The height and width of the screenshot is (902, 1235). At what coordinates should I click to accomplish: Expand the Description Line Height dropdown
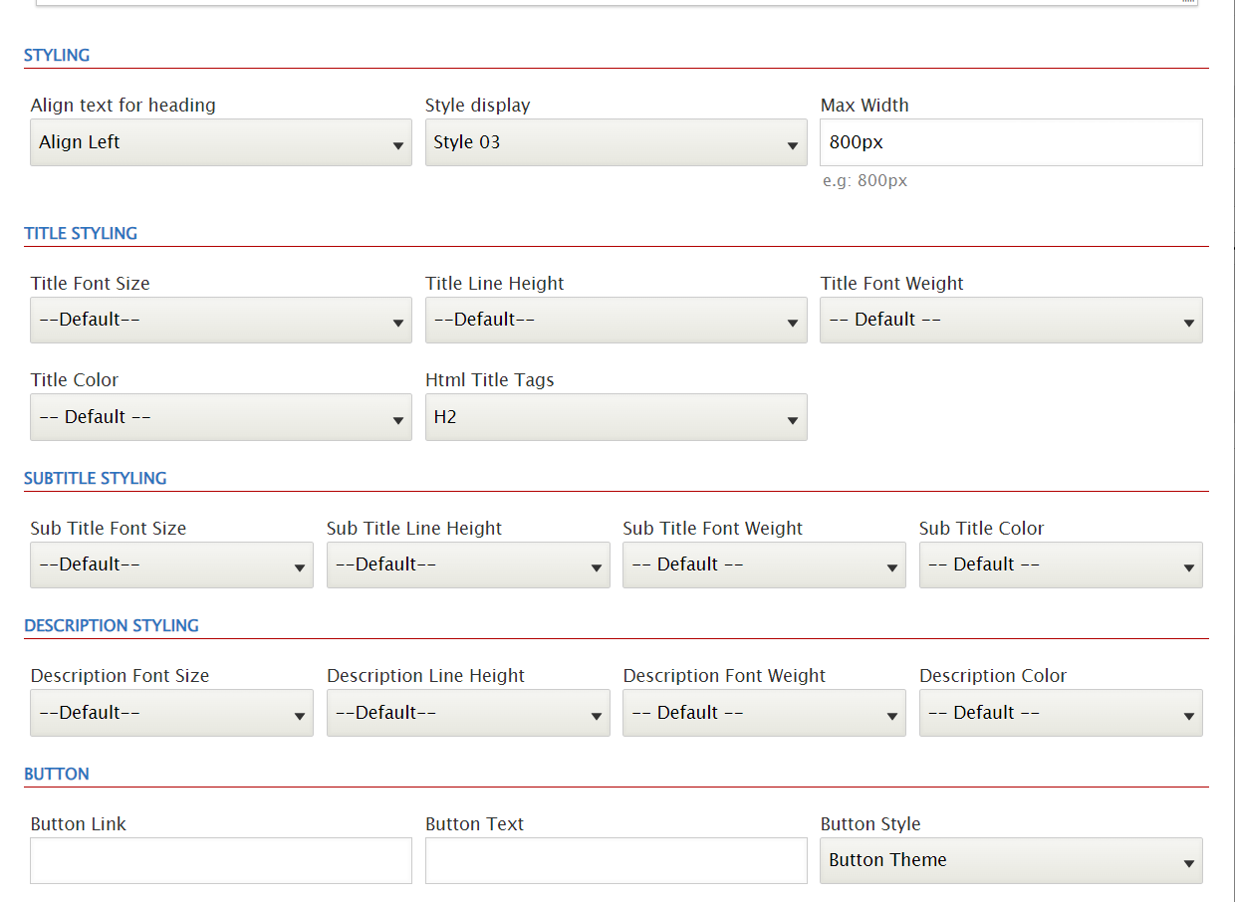tap(468, 713)
